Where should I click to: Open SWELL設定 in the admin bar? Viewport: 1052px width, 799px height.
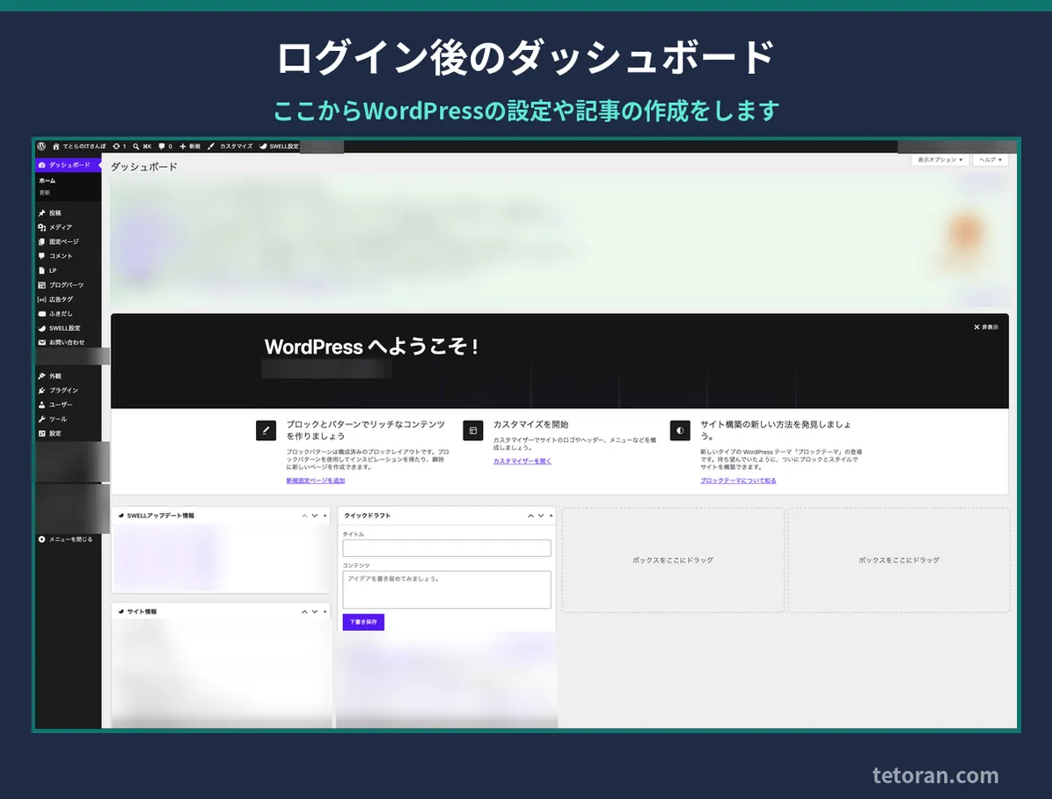pyautogui.click(x=279, y=146)
